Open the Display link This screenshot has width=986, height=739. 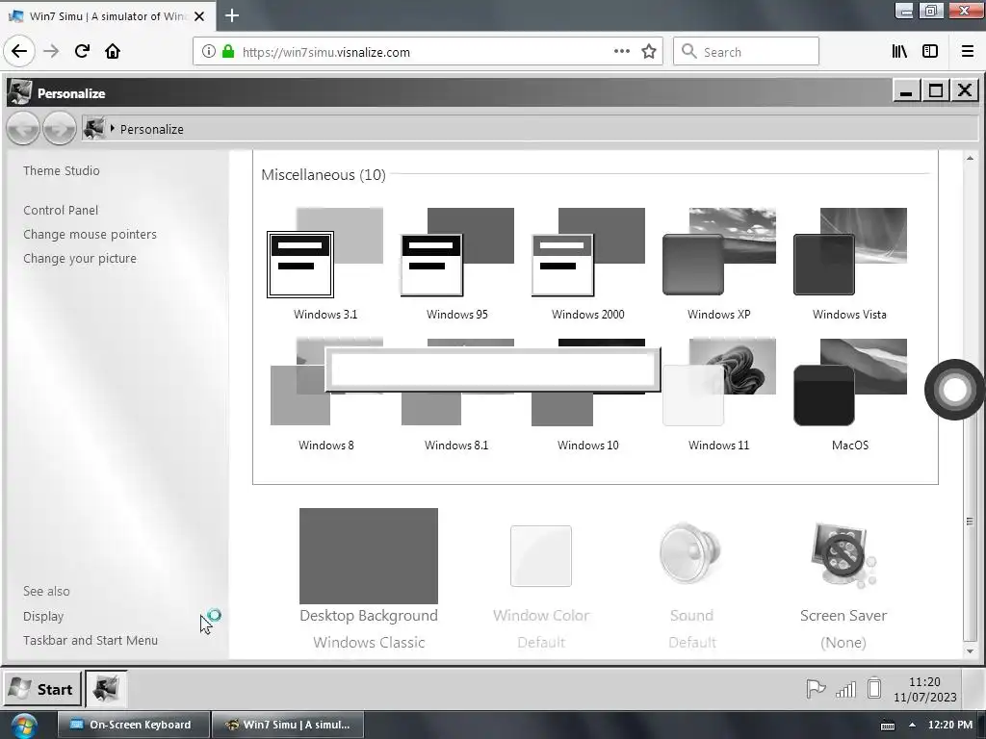coord(42,617)
